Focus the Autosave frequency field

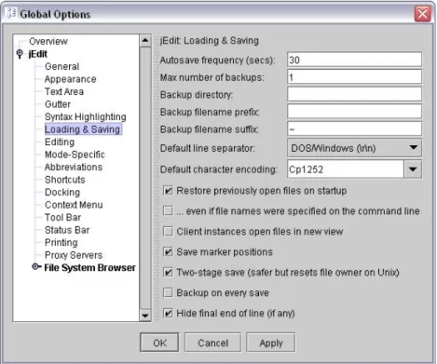tap(354, 60)
